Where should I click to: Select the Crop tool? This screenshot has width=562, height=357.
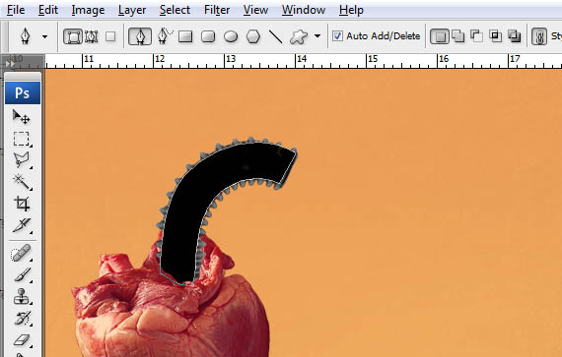tap(22, 204)
